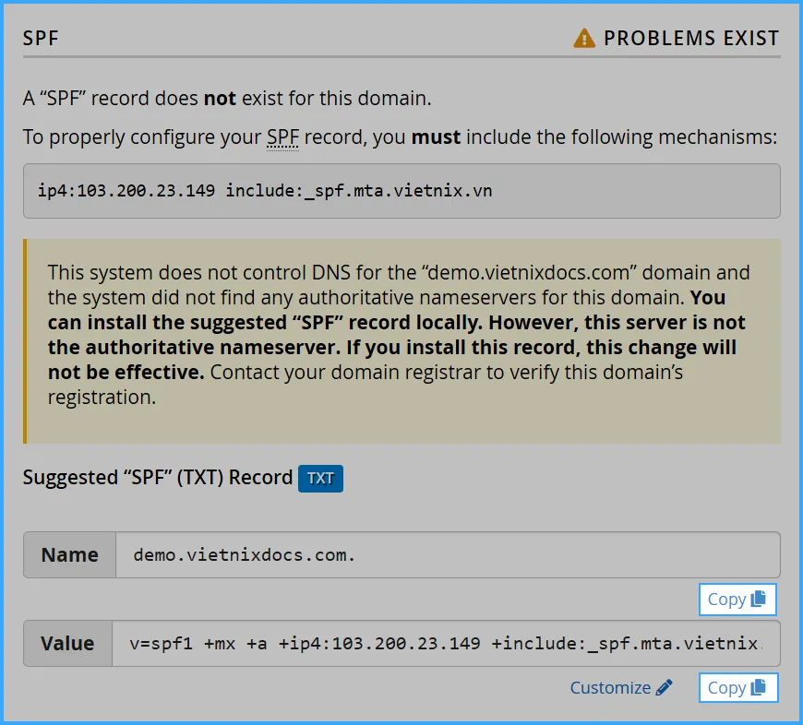Click the SPF section heading

pos(42,39)
